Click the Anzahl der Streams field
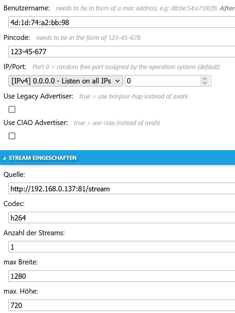235x313 pixels. 121,247
